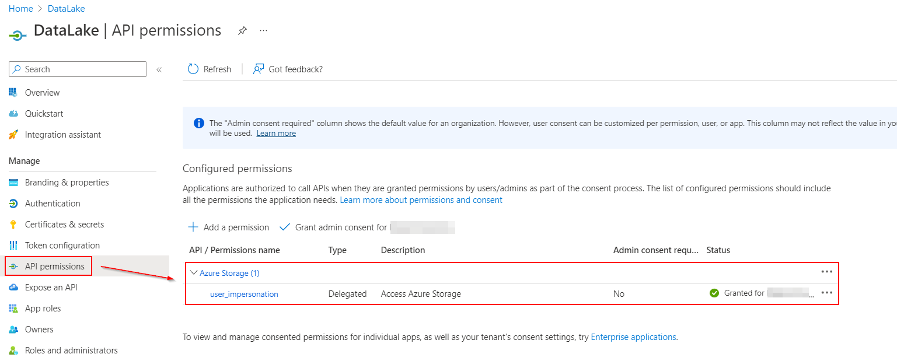Click the Delegated type cell
The image size is (897, 361).
(347, 294)
